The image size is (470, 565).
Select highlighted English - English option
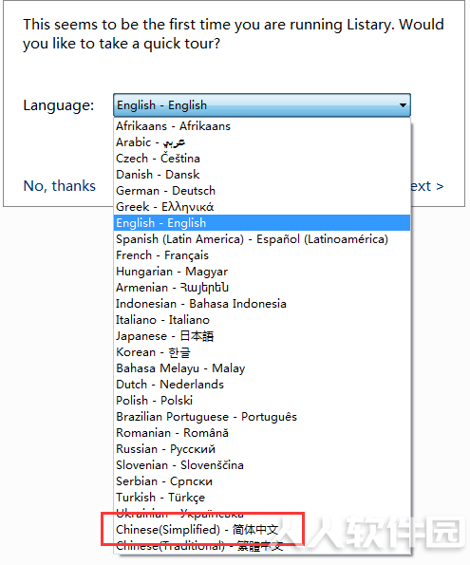point(262,223)
